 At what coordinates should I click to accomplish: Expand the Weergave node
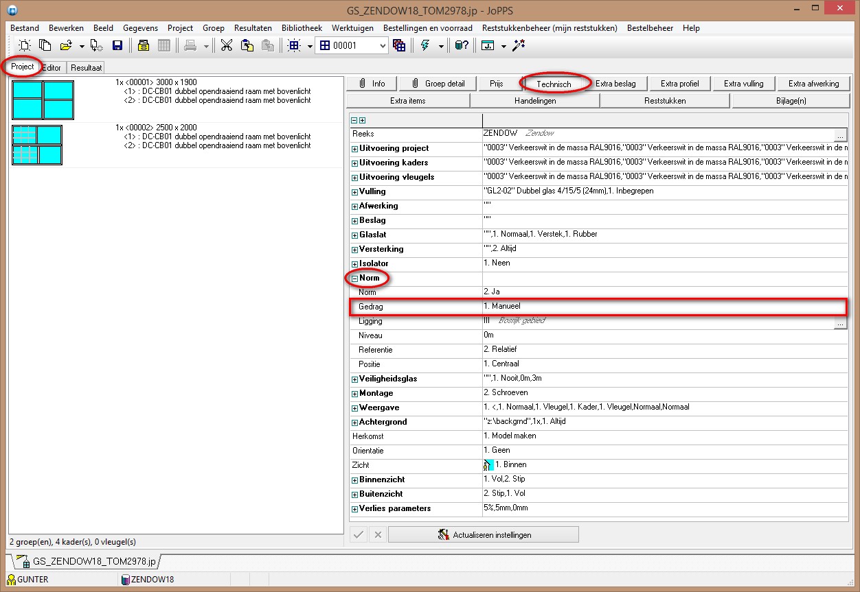[354, 408]
